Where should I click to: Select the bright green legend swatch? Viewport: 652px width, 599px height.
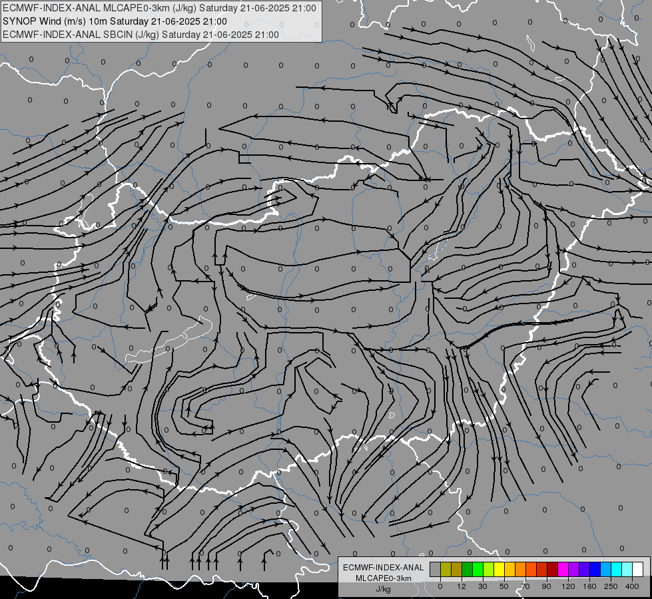pyautogui.click(x=478, y=569)
